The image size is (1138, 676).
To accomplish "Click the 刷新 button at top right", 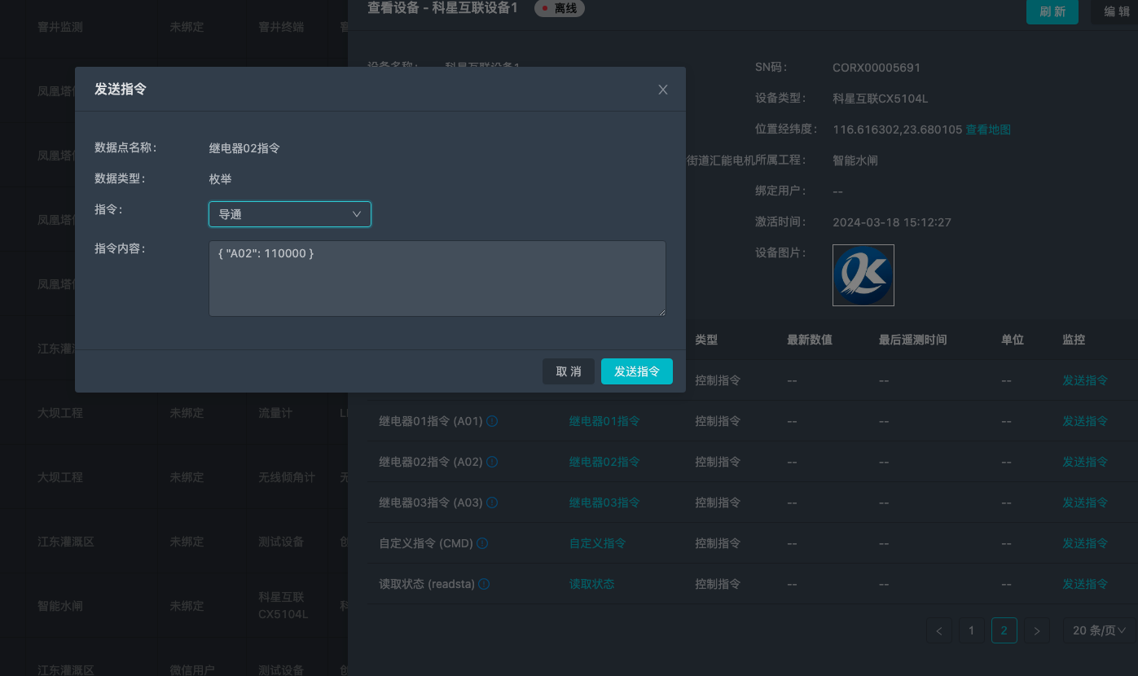I will (x=1052, y=12).
